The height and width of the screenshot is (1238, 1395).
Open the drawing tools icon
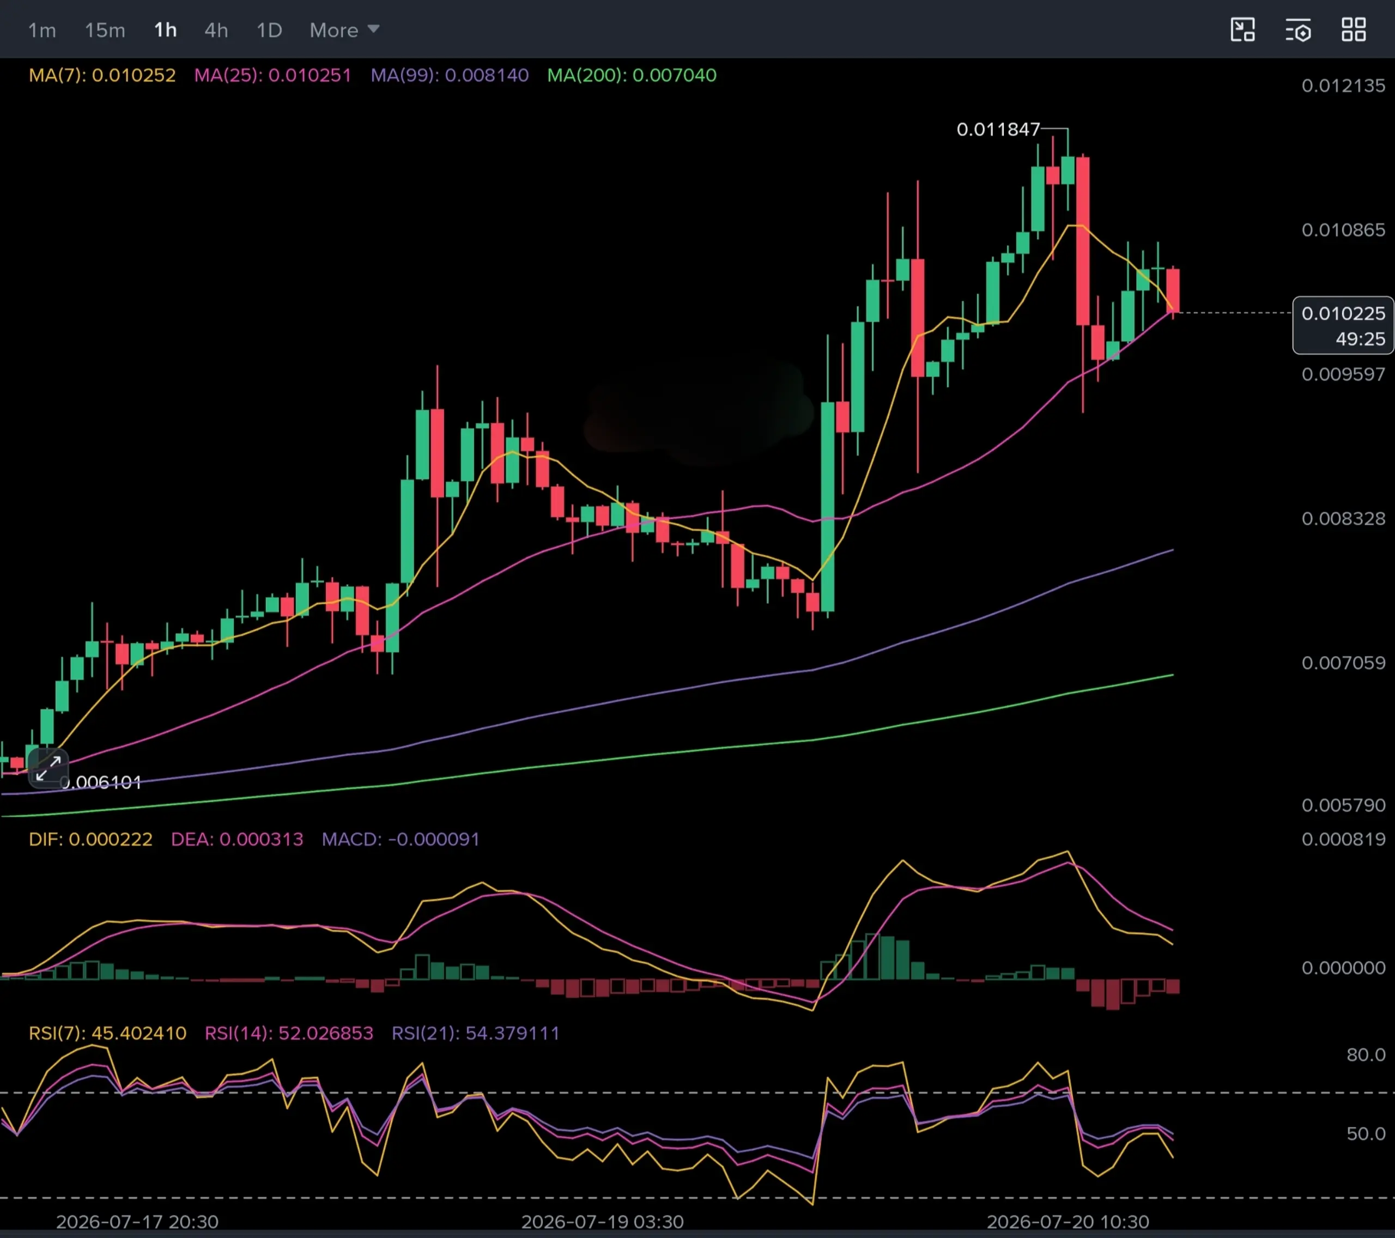coord(1243,30)
